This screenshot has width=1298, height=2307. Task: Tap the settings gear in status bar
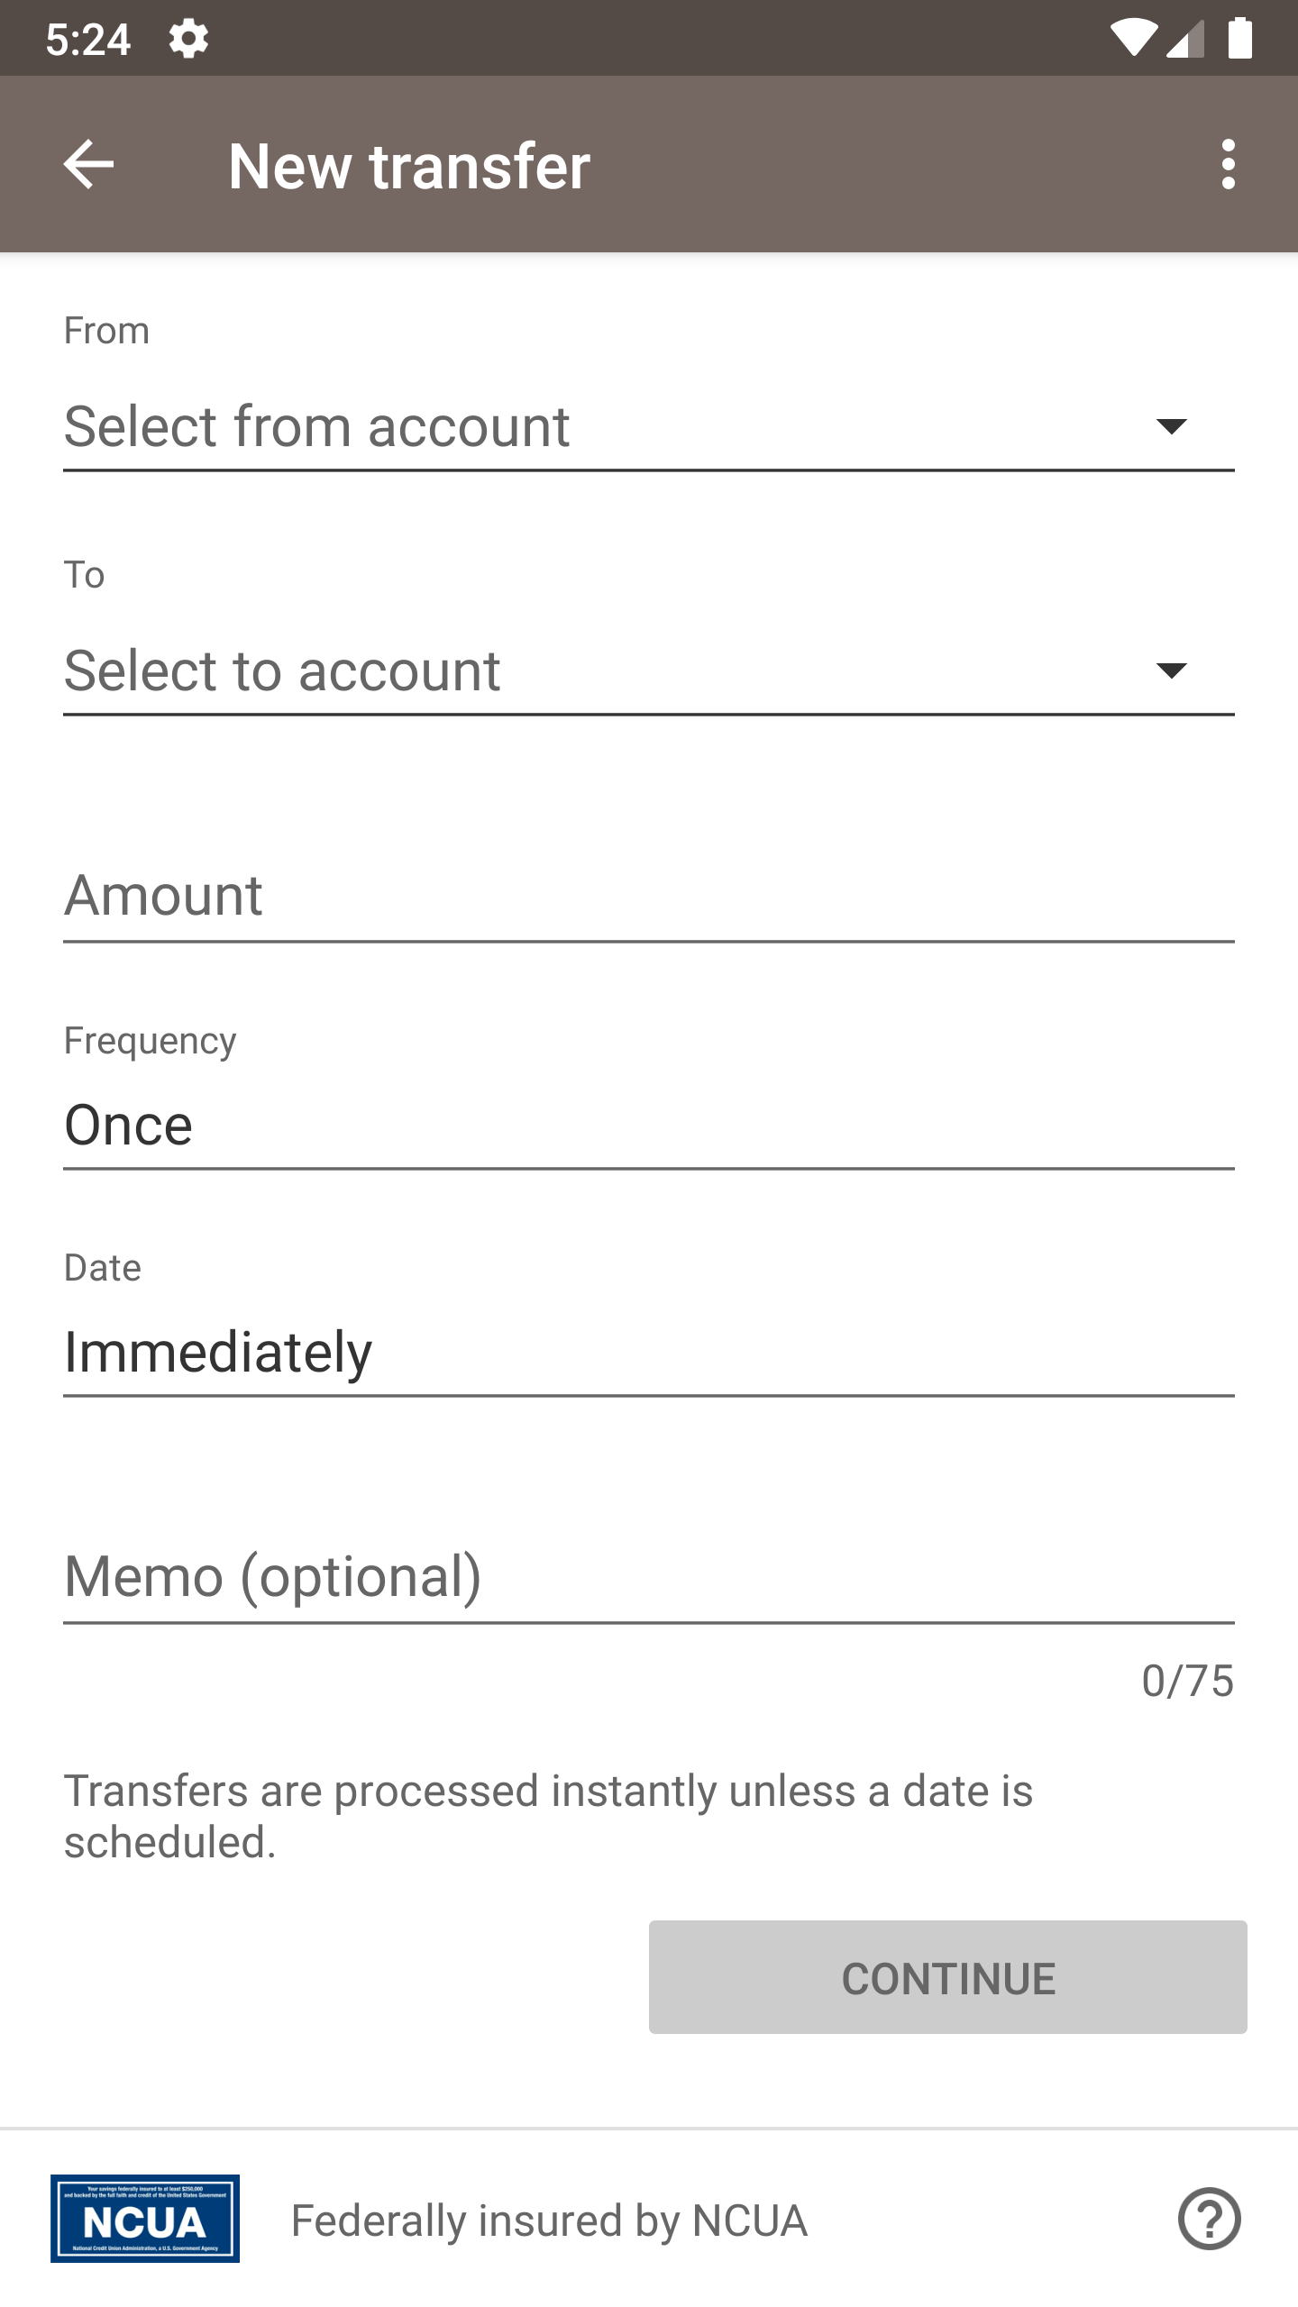[188, 39]
